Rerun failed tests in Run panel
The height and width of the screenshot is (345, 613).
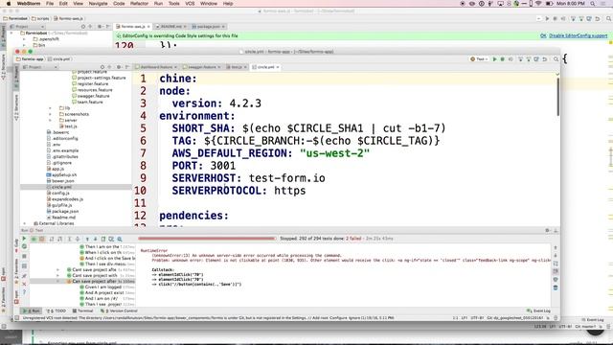pyautogui.click(x=24, y=247)
